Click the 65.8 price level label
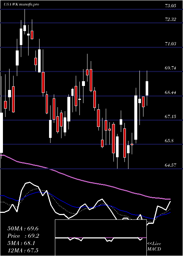 pos(170,141)
